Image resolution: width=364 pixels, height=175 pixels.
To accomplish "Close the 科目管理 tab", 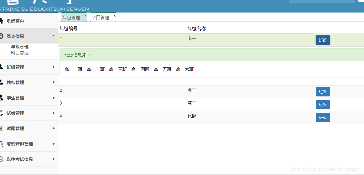I will pos(115,16).
